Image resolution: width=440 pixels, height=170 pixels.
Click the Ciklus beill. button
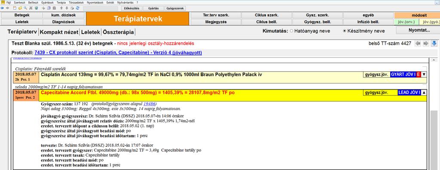click(x=266, y=22)
